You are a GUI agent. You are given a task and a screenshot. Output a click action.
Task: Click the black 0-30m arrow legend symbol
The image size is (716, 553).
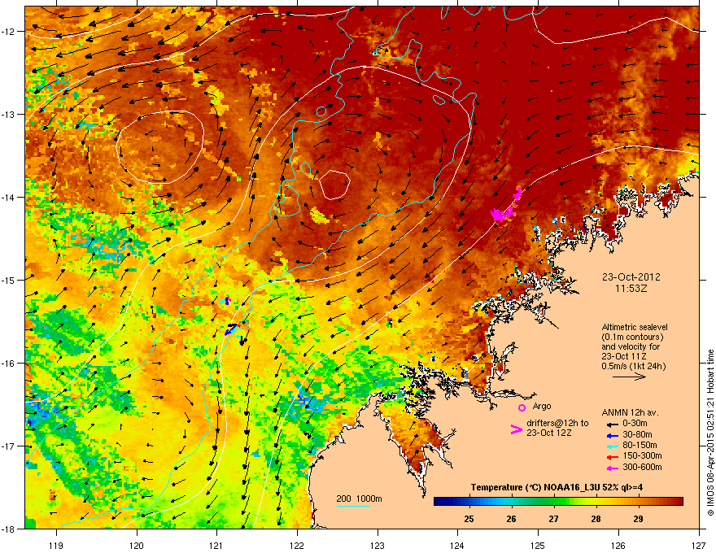[613, 424]
